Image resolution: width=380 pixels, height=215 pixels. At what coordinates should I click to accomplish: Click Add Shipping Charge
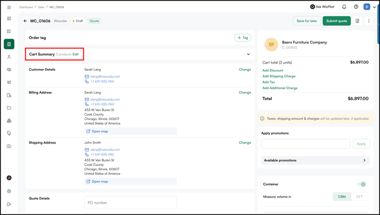(x=279, y=76)
